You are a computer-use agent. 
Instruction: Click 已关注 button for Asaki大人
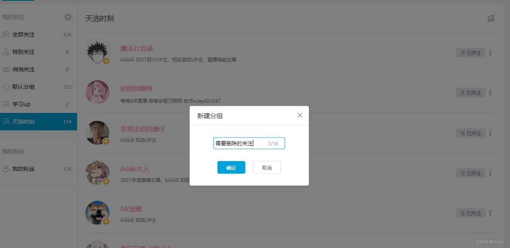[471, 173]
